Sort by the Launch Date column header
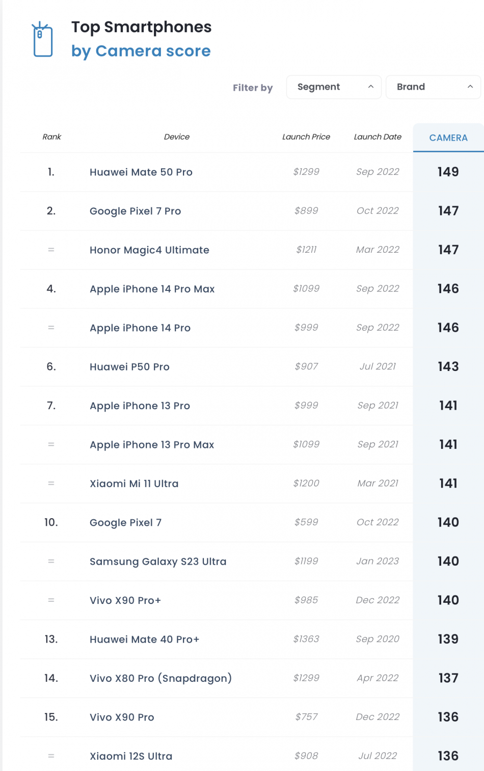The image size is (484, 771). [378, 137]
